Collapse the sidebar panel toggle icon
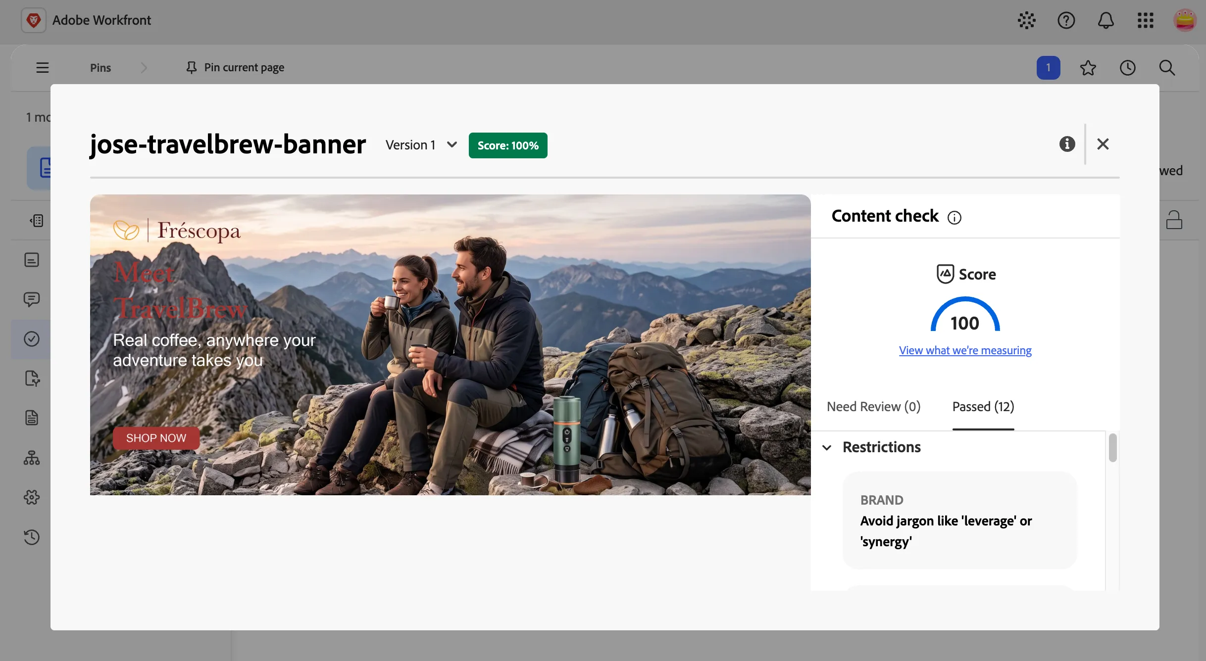The height and width of the screenshot is (661, 1206). click(x=37, y=220)
